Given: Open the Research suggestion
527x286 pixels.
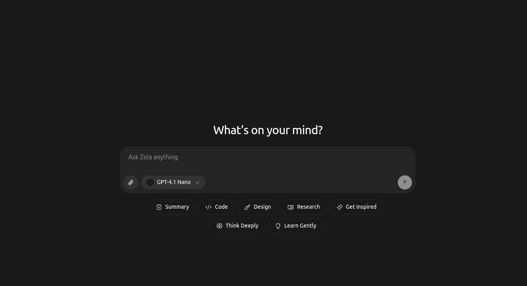Looking at the screenshot, I should click(304, 207).
